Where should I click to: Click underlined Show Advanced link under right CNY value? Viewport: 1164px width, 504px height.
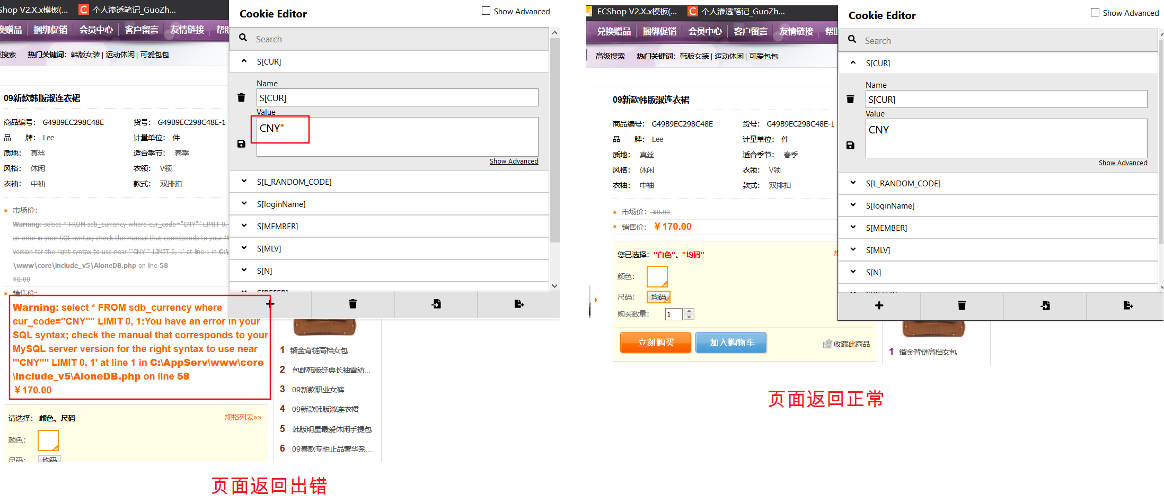[x=1123, y=163]
